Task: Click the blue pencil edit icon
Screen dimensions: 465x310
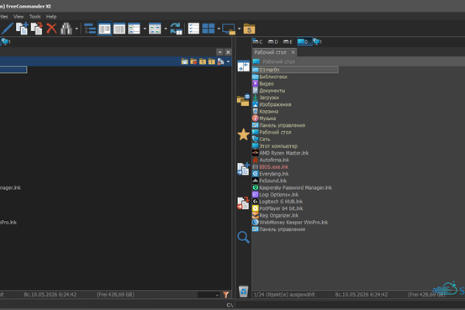Action: point(7,29)
